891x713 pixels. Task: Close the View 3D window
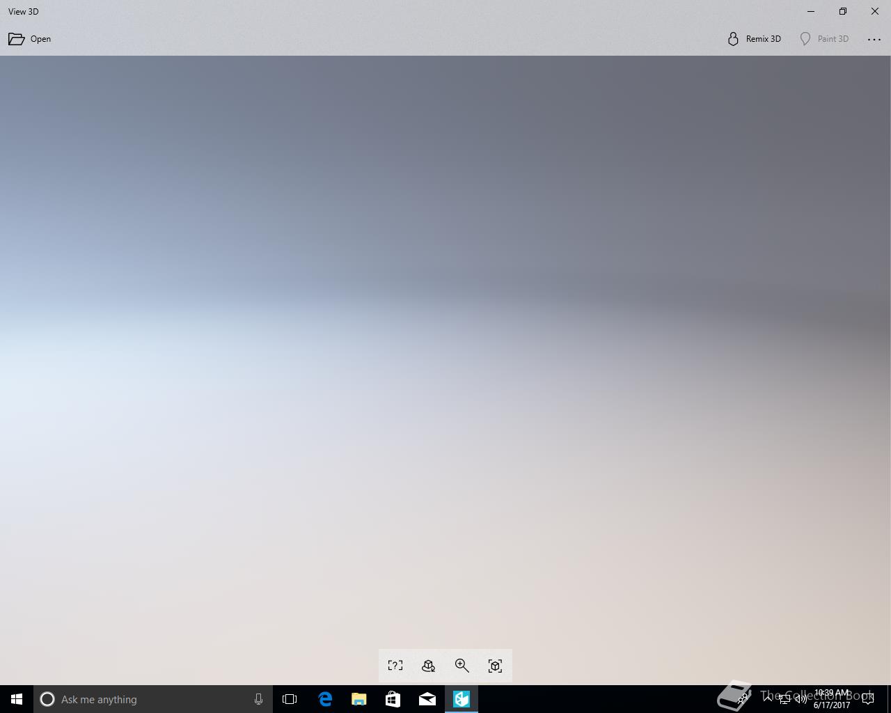875,11
